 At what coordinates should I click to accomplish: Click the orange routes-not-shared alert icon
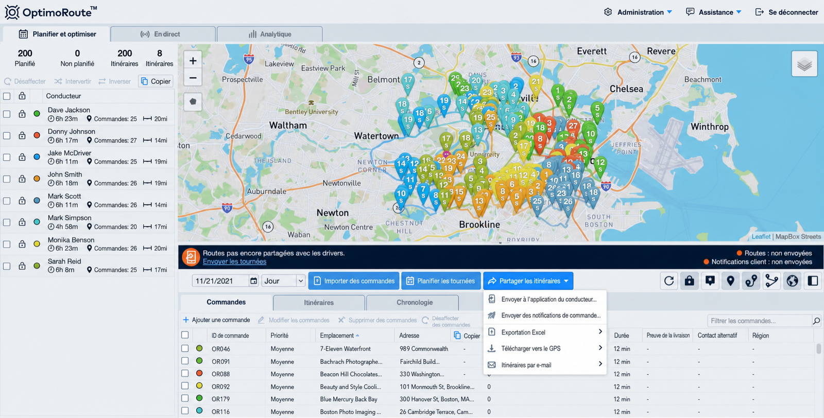tap(191, 257)
